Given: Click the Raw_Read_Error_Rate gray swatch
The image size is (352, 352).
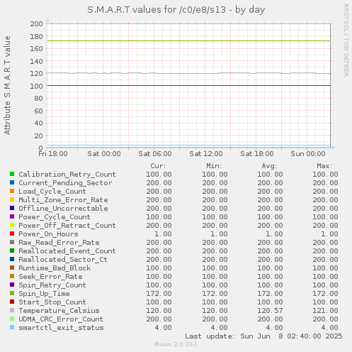Looking at the screenshot, I should coord(12,242).
